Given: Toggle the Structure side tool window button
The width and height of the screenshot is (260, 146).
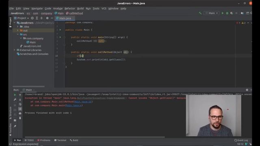Looking at the screenshot, I should pyautogui.click(x=11, y=113).
